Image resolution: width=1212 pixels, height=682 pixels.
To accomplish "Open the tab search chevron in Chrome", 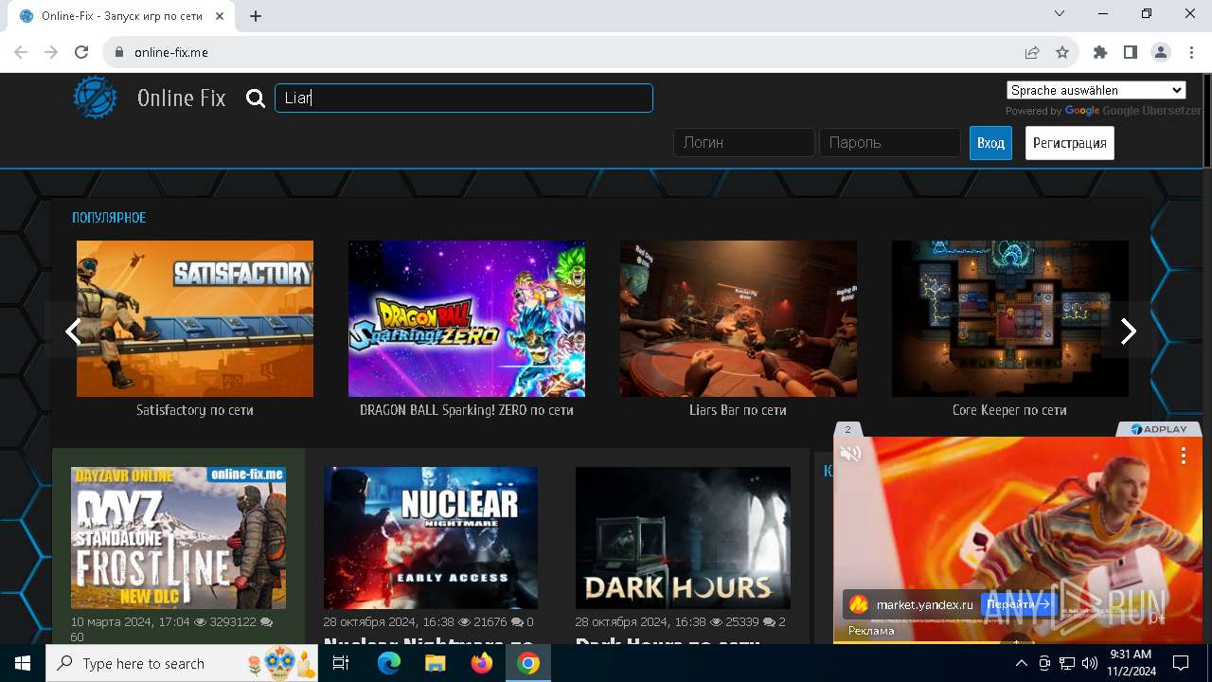I will [1060, 13].
